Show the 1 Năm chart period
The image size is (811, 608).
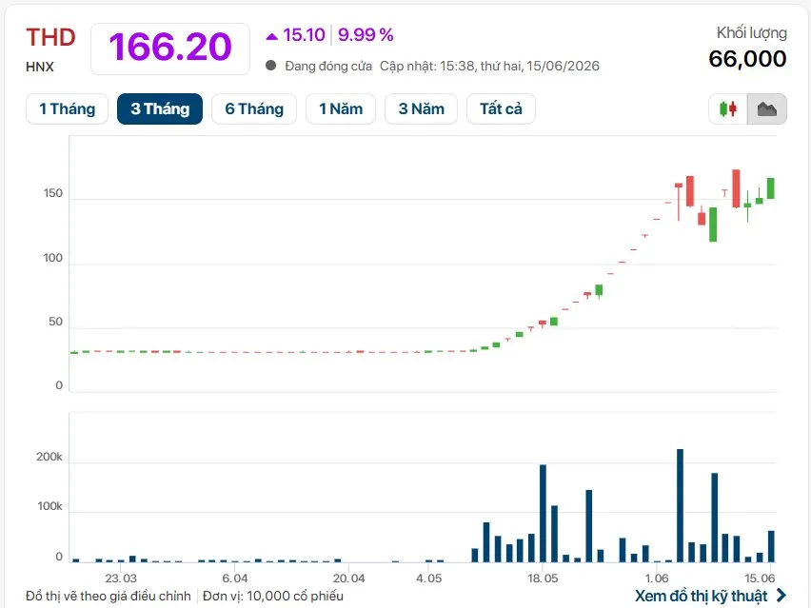click(341, 109)
